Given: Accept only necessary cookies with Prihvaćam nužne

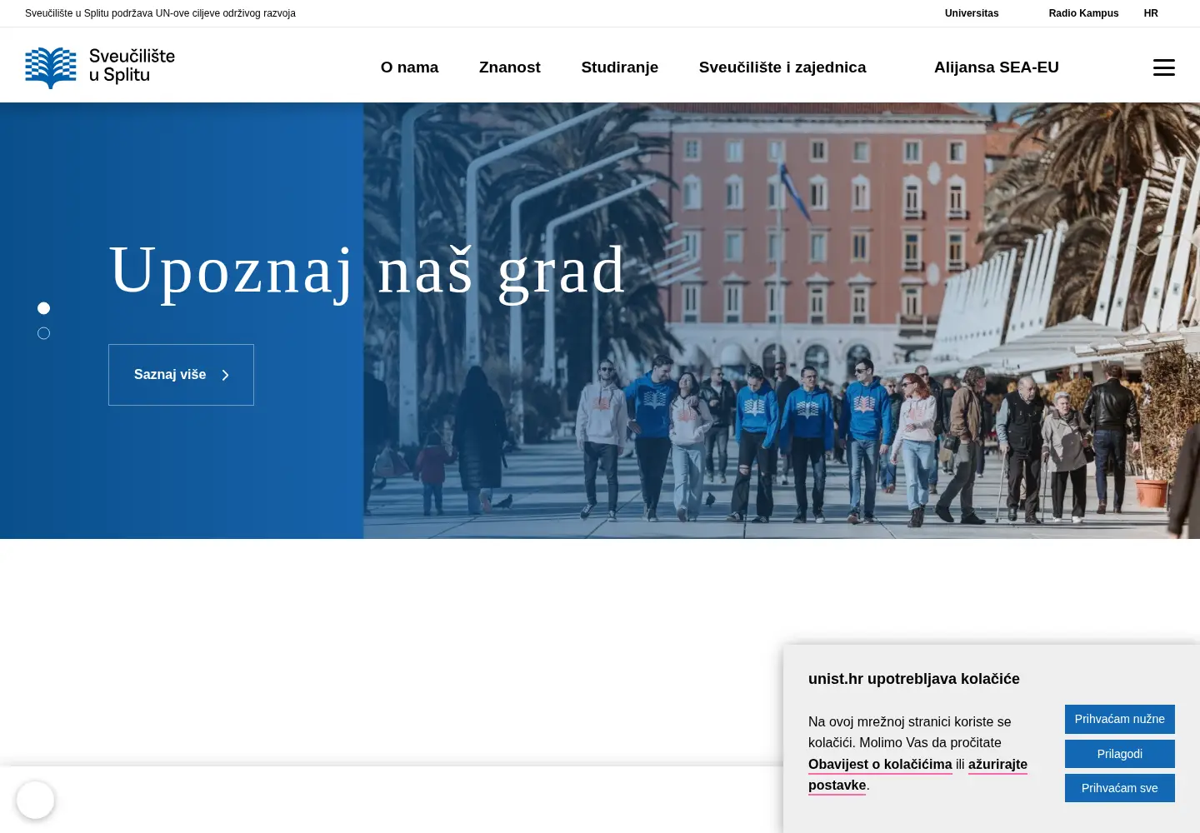Looking at the screenshot, I should [1120, 719].
